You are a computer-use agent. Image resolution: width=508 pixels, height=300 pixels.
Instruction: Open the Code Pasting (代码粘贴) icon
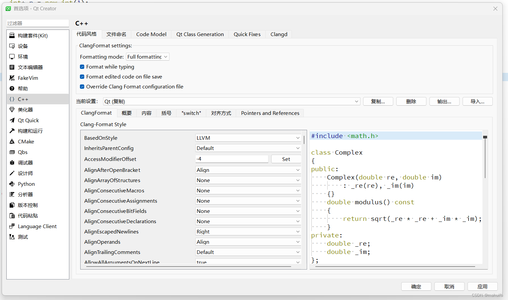click(12, 216)
